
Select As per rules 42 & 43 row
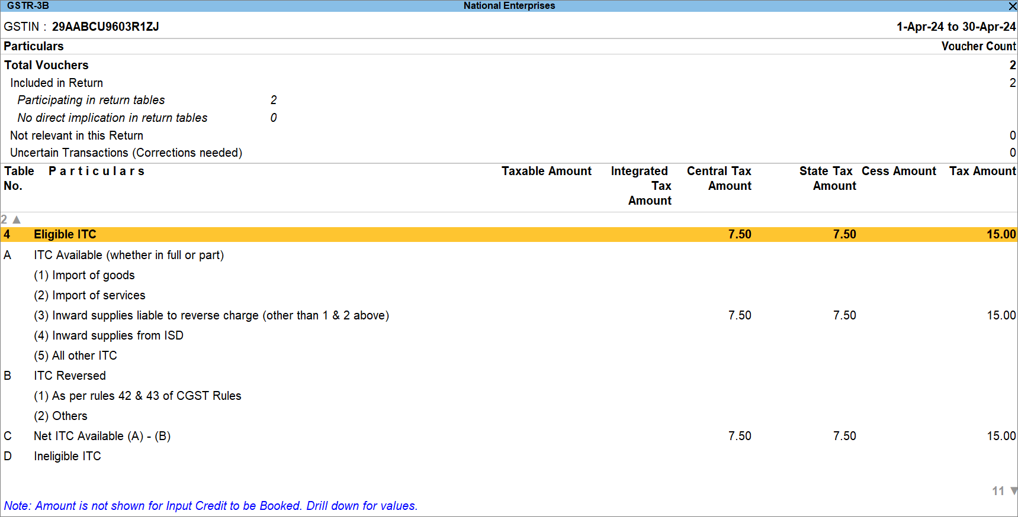(x=137, y=396)
